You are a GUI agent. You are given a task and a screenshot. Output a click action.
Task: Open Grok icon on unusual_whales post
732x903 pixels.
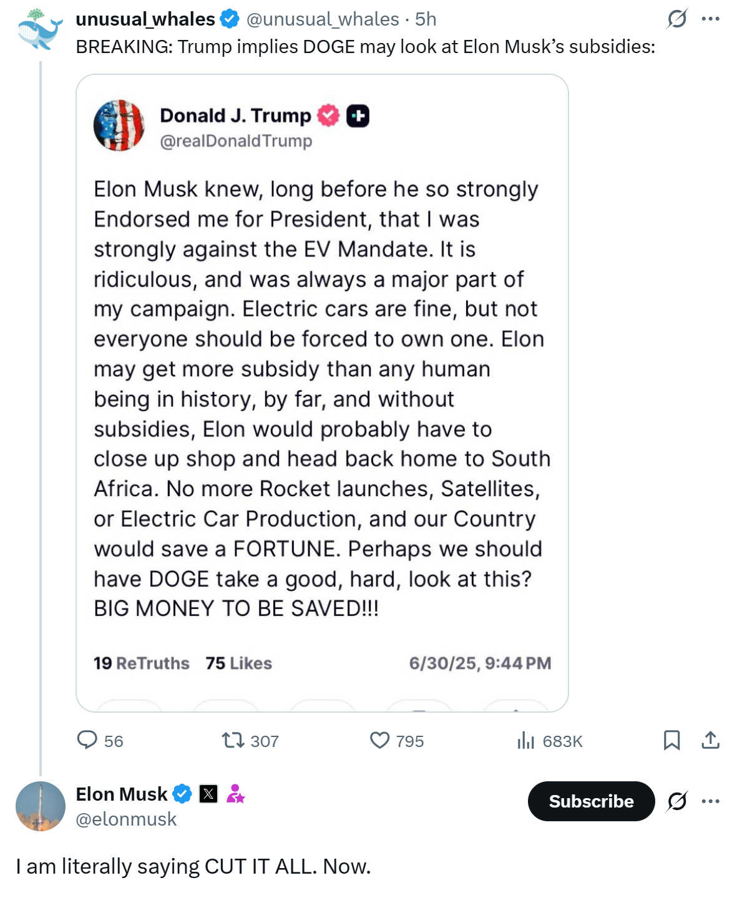pyautogui.click(x=677, y=19)
